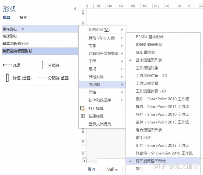Open the 地图和平面布置图 submenu
The height and width of the screenshot is (175, 203).
[102, 53]
